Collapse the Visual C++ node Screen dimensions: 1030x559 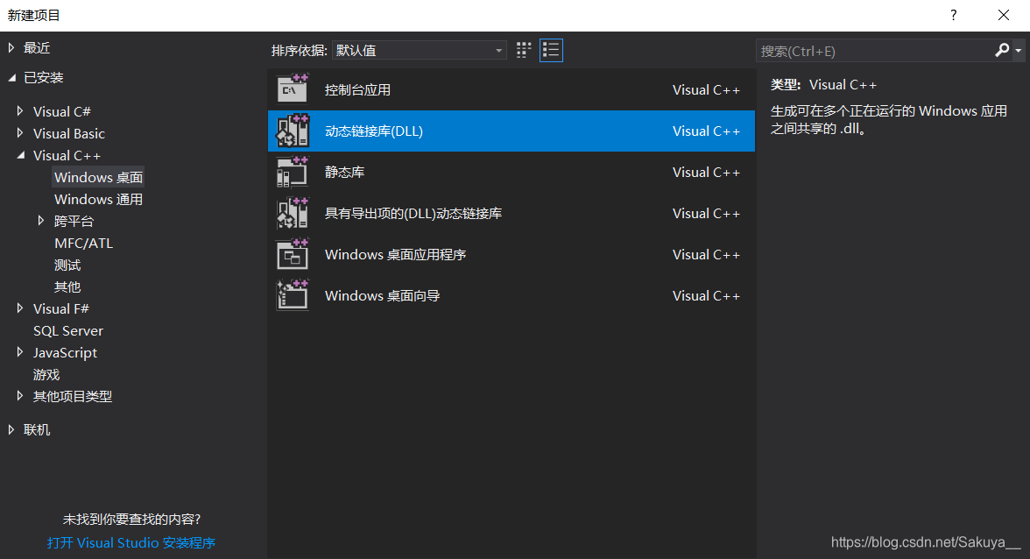tap(20, 155)
